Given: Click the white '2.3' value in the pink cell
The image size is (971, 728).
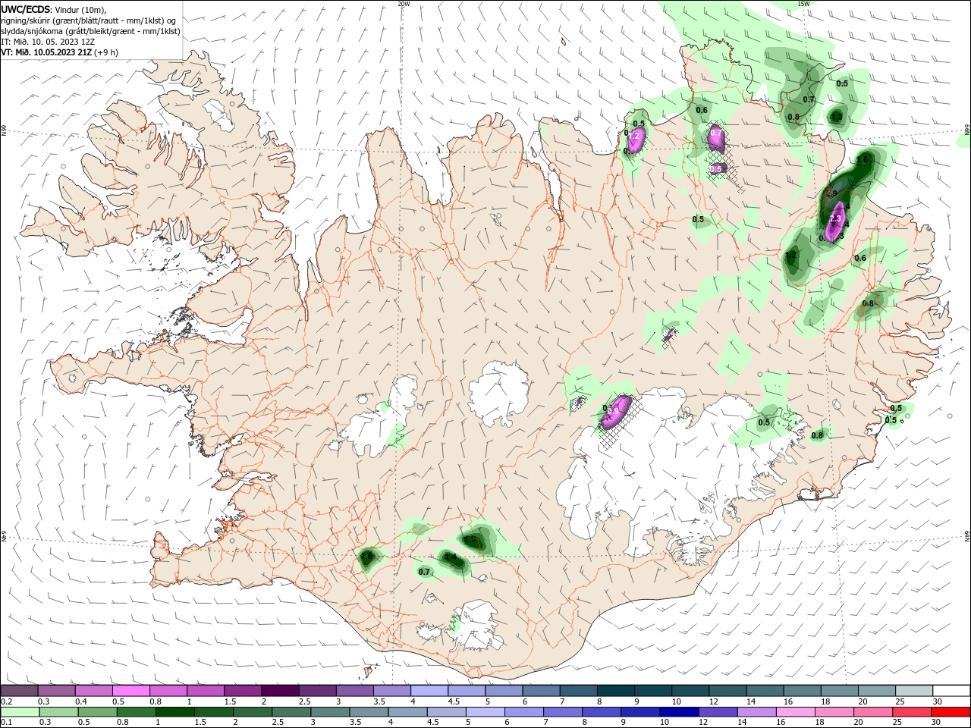Looking at the screenshot, I should (x=836, y=219).
